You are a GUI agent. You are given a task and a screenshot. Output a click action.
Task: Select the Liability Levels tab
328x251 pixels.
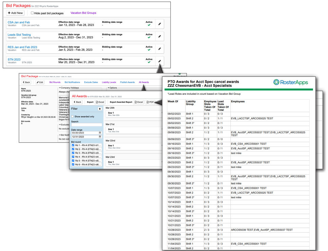109,82
